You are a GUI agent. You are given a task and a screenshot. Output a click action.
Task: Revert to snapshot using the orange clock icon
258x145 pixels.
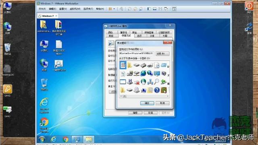[x=135, y=9]
